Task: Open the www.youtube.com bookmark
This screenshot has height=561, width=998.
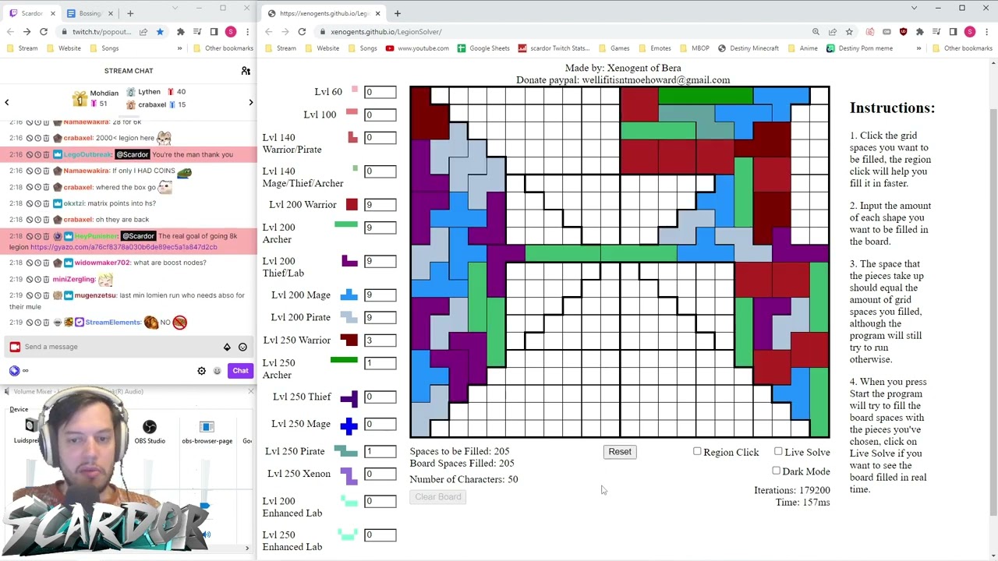Action: coord(417,48)
